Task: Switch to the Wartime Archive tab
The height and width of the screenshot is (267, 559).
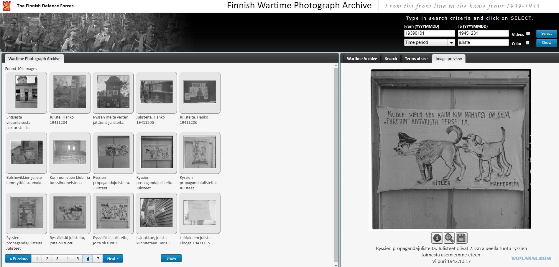Action: click(x=362, y=59)
